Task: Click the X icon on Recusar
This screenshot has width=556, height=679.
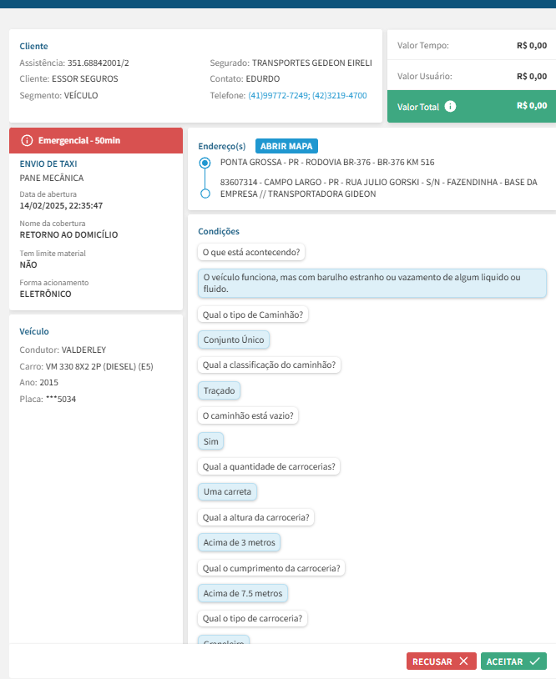Action: click(x=463, y=661)
